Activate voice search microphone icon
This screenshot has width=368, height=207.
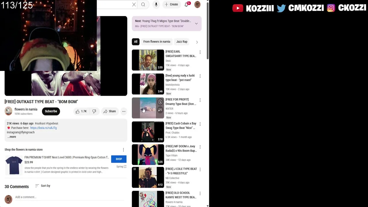coord(156,4)
